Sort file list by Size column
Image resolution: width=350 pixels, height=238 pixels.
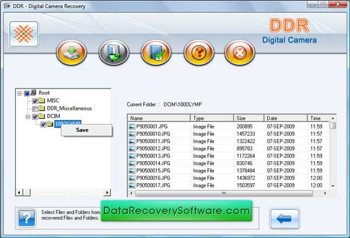pos(249,118)
